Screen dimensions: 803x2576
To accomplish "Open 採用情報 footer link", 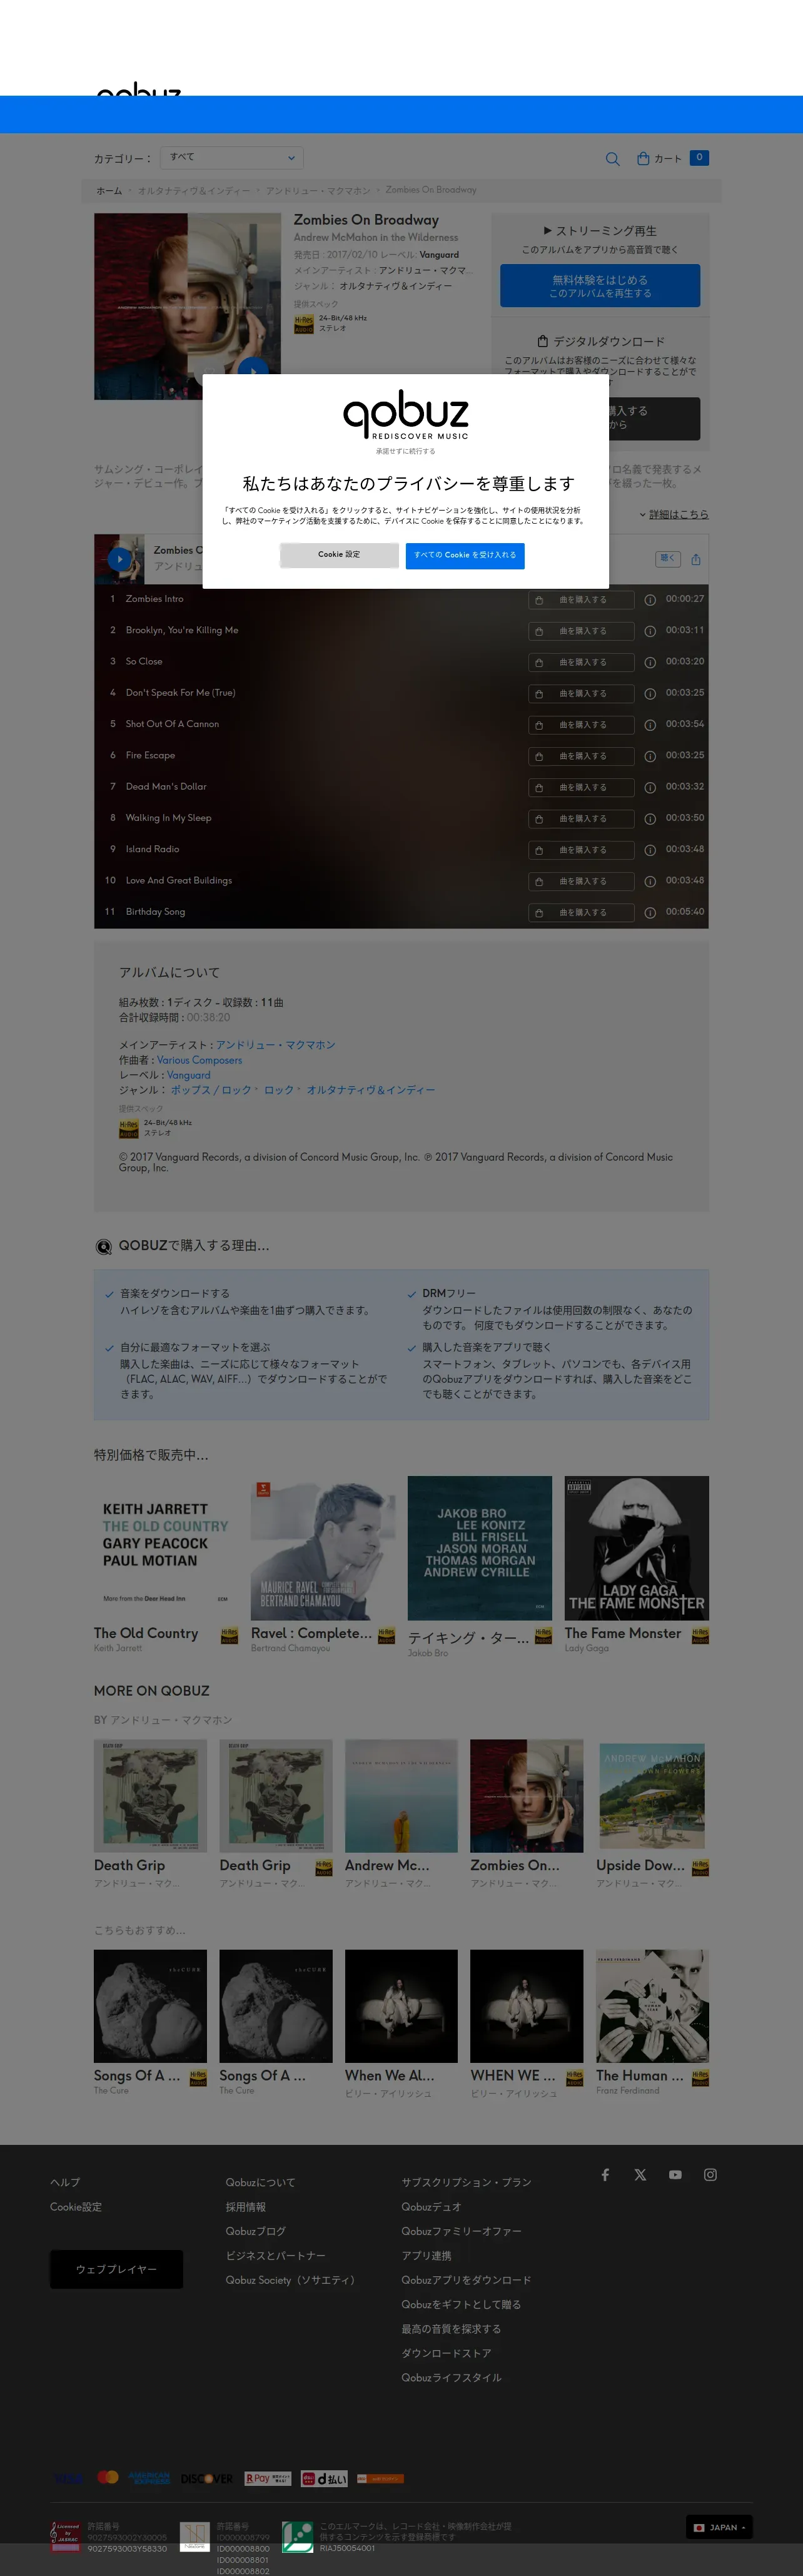I will [x=246, y=2207].
